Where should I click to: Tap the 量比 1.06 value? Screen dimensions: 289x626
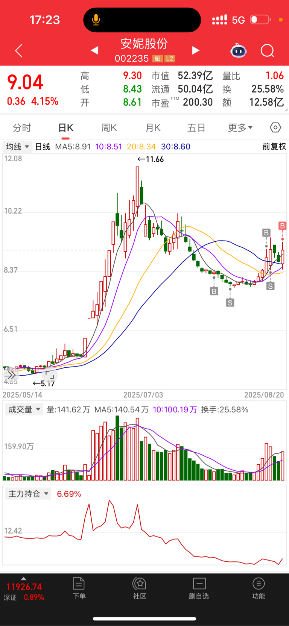pyautogui.click(x=275, y=76)
